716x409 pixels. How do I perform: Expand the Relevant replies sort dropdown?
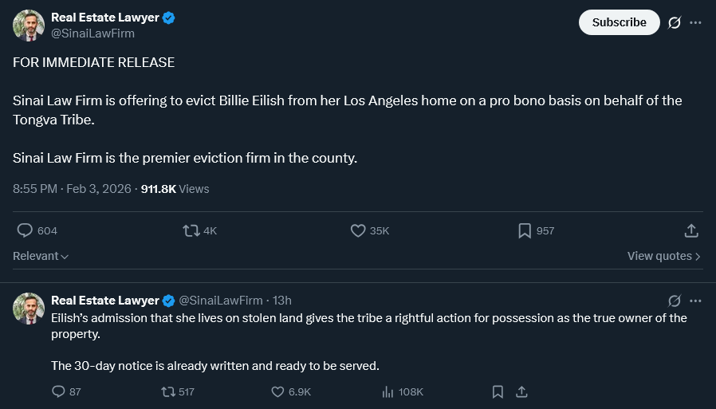[41, 256]
